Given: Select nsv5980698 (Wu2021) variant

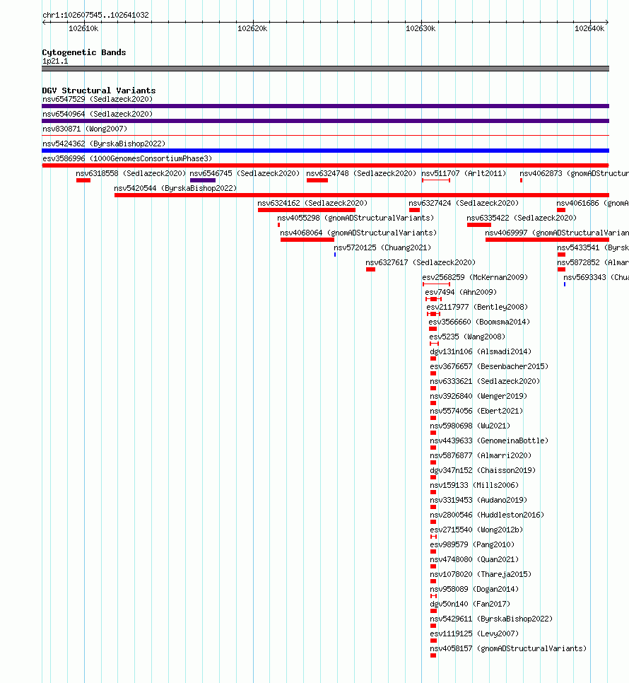Looking at the screenshot, I should click(x=470, y=425).
